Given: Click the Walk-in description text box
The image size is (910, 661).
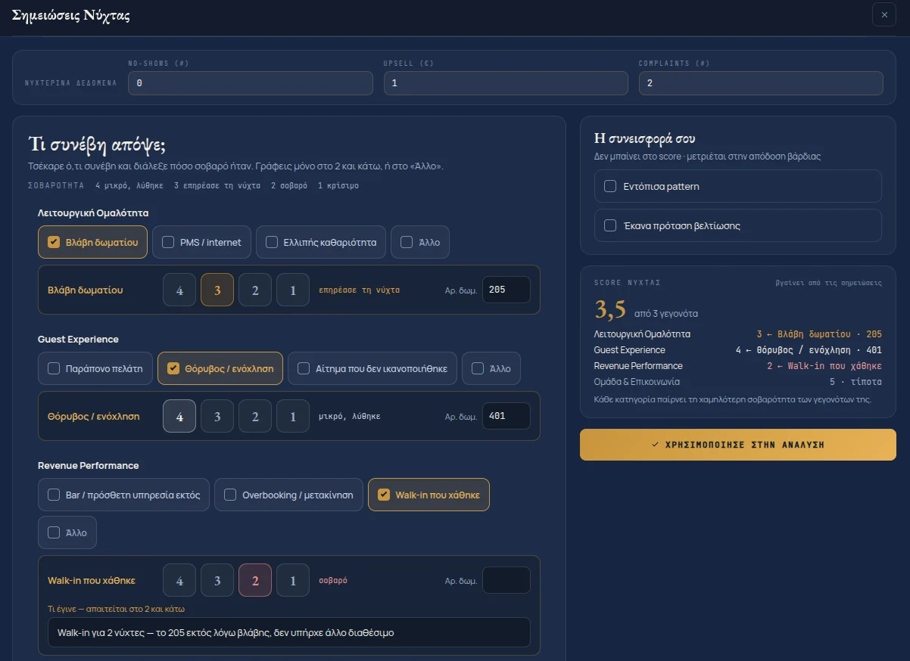Looking at the screenshot, I should coord(289,632).
